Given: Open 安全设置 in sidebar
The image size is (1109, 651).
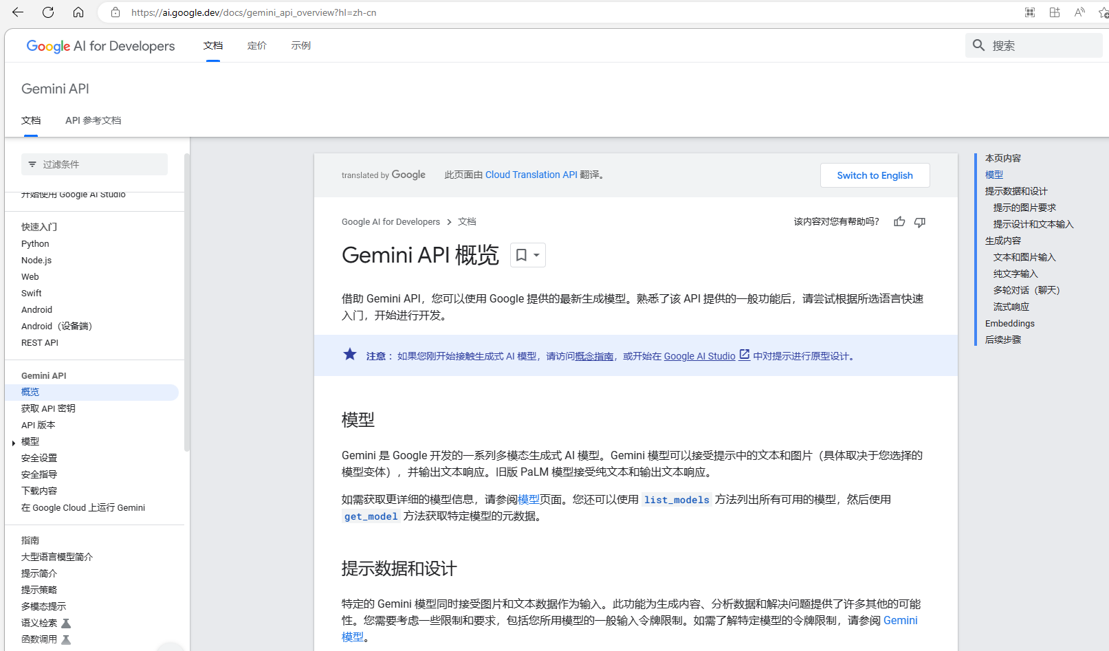Looking at the screenshot, I should (x=39, y=458).
